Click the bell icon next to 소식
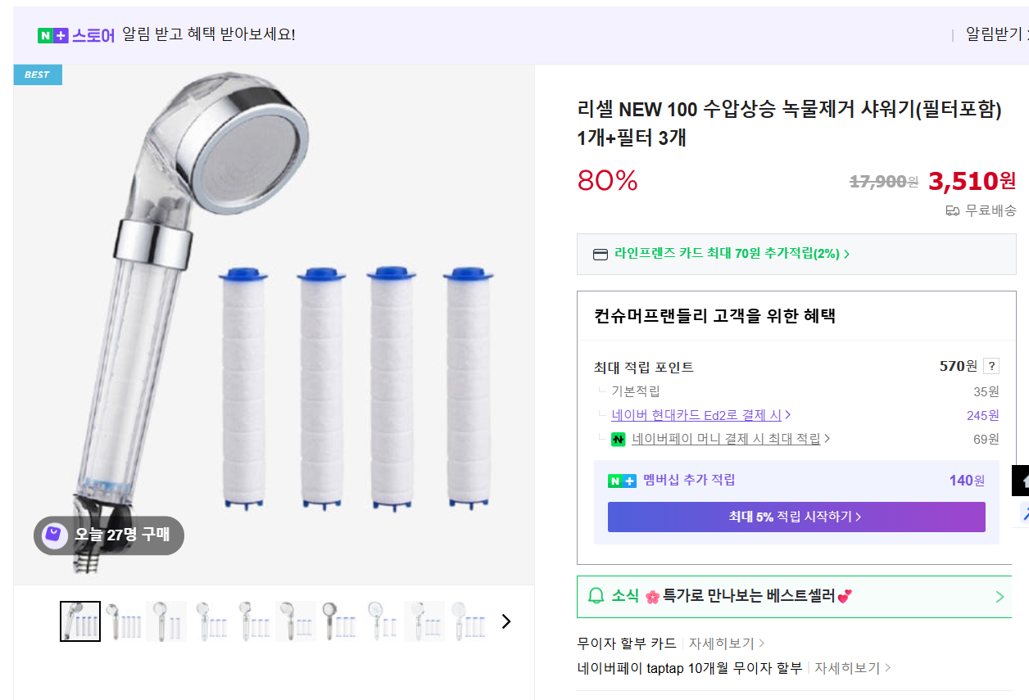The width and height of the screenshot is (1029, 700). click(x=596, y=596)
